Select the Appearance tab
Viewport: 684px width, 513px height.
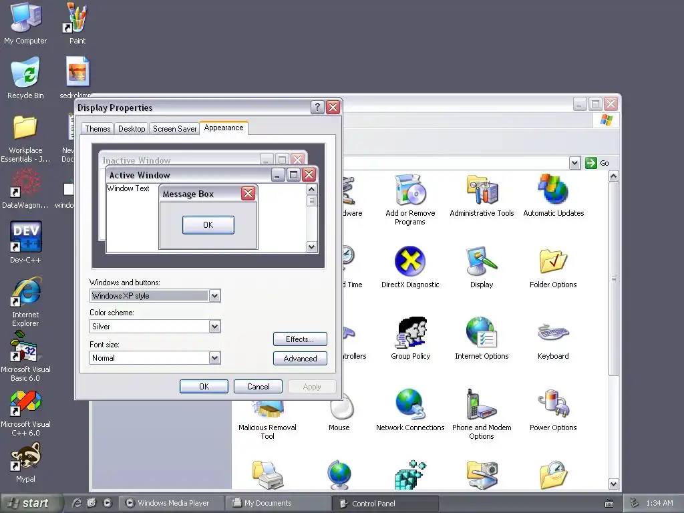tap(224, 128)
